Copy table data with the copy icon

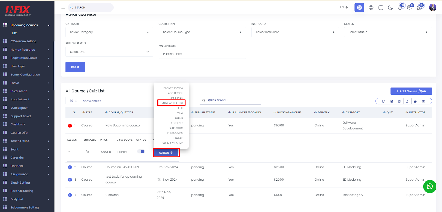(383, 101)
